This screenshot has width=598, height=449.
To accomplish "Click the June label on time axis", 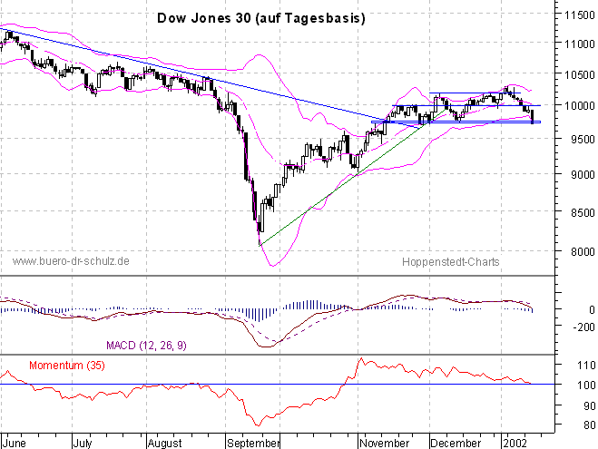I will coord(15,444).
